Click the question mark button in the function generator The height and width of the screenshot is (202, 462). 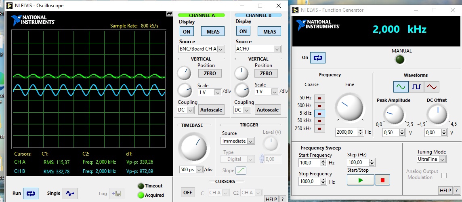(x=457, y=190)
